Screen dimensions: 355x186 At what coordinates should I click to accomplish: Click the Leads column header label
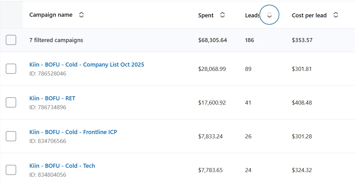pyautogui.click(x=253, y=15)
